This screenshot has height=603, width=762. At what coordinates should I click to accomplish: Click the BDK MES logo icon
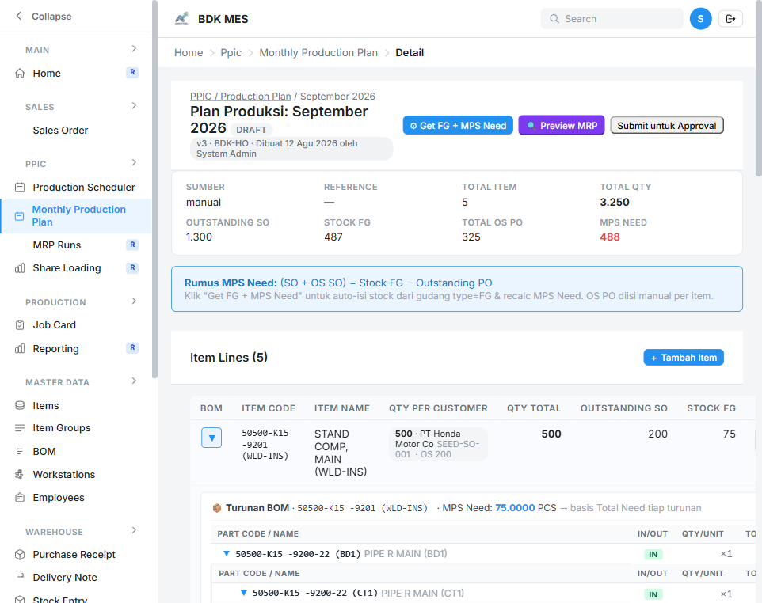[x=181, y=19]
